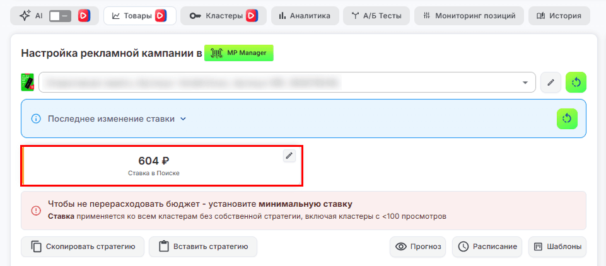
Task: Click the warning icon in pink alert
Action: point(36,211)
